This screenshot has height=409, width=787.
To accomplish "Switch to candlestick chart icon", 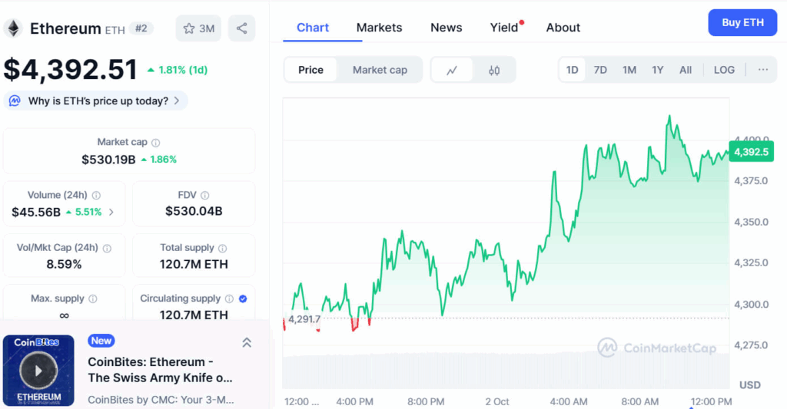I will [x=494, y=70].
